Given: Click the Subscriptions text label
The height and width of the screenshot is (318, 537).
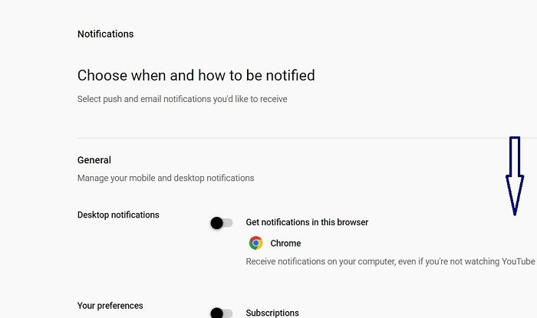Looking at the screenshot, I should tap(272, 313).
